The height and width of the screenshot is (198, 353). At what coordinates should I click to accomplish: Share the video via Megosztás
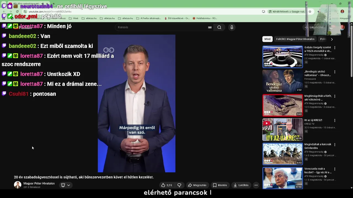pyautogui.click(x=197, y=185)
